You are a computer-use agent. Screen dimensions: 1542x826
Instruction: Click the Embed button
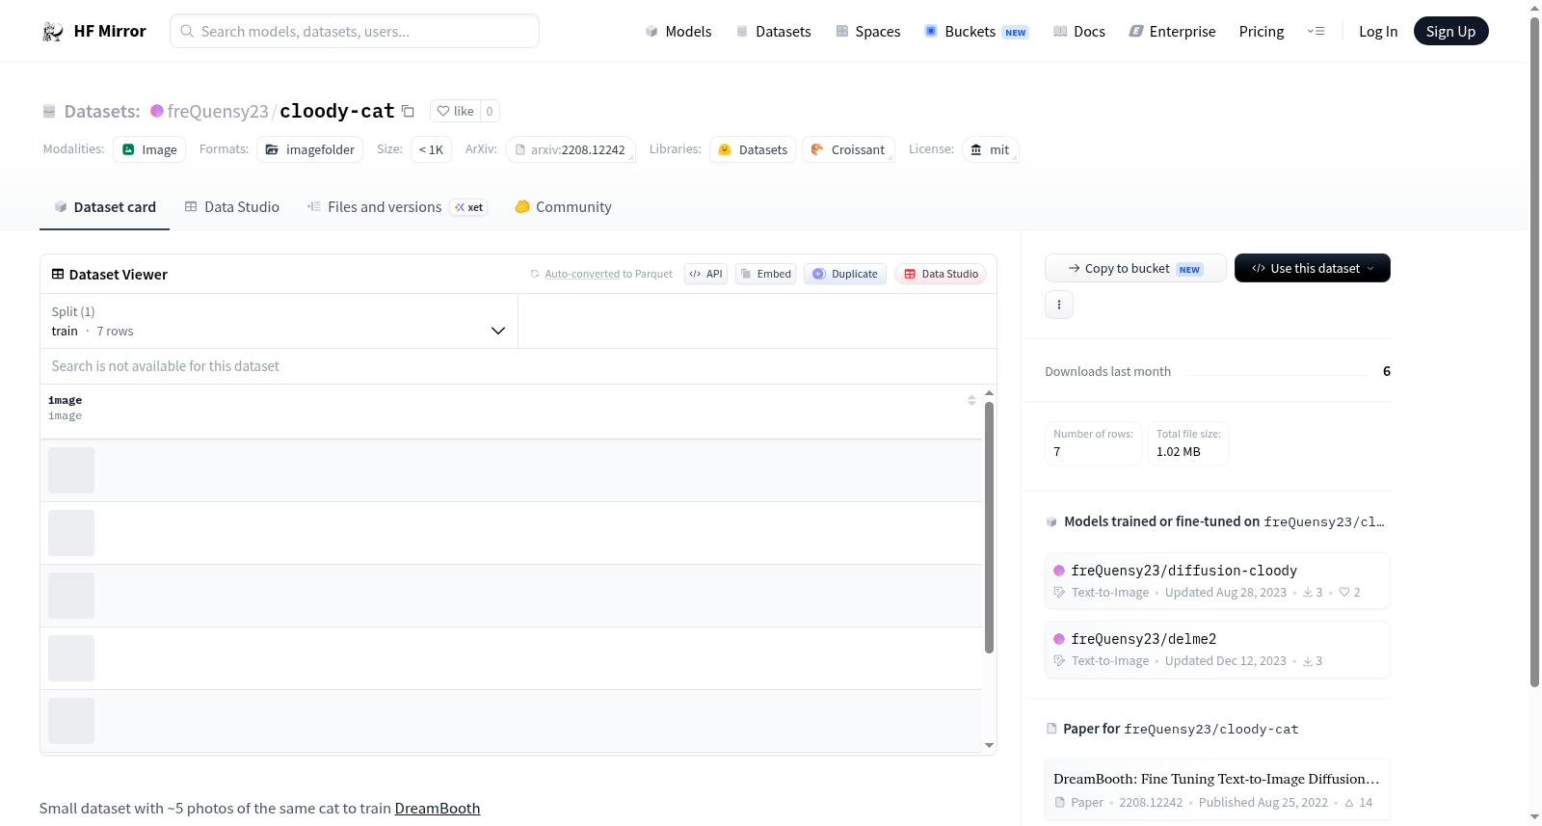pyautogui.click(x=765, y=274)
